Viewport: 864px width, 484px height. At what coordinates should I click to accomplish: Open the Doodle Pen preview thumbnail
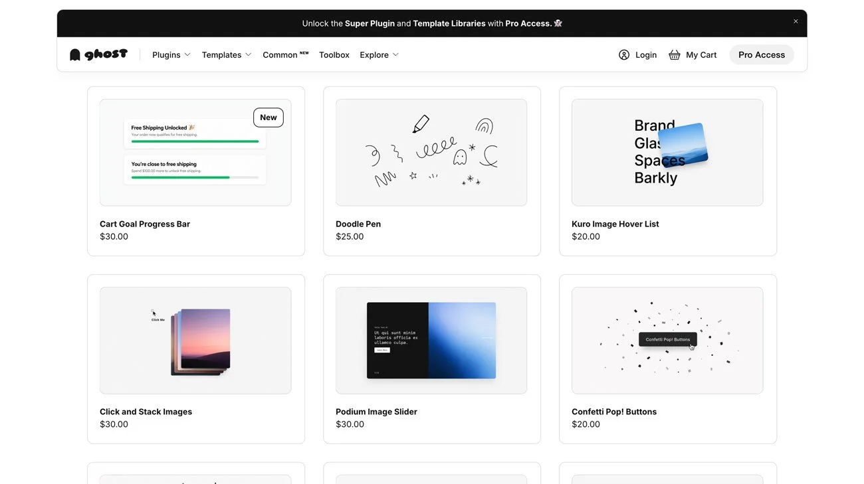(431, 153)
